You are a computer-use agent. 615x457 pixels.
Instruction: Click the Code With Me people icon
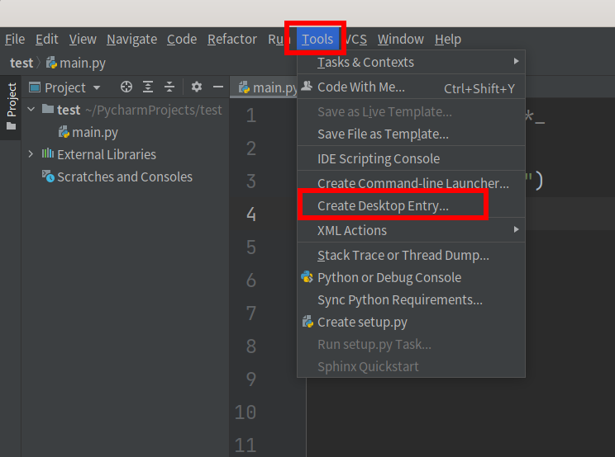tap(307, 86)
